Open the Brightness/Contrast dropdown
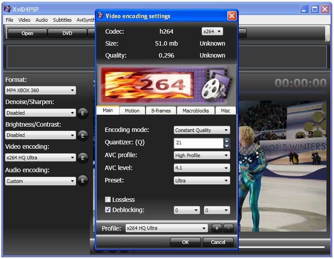This screenshot has height=259, width=334. [x=40, y=135]
